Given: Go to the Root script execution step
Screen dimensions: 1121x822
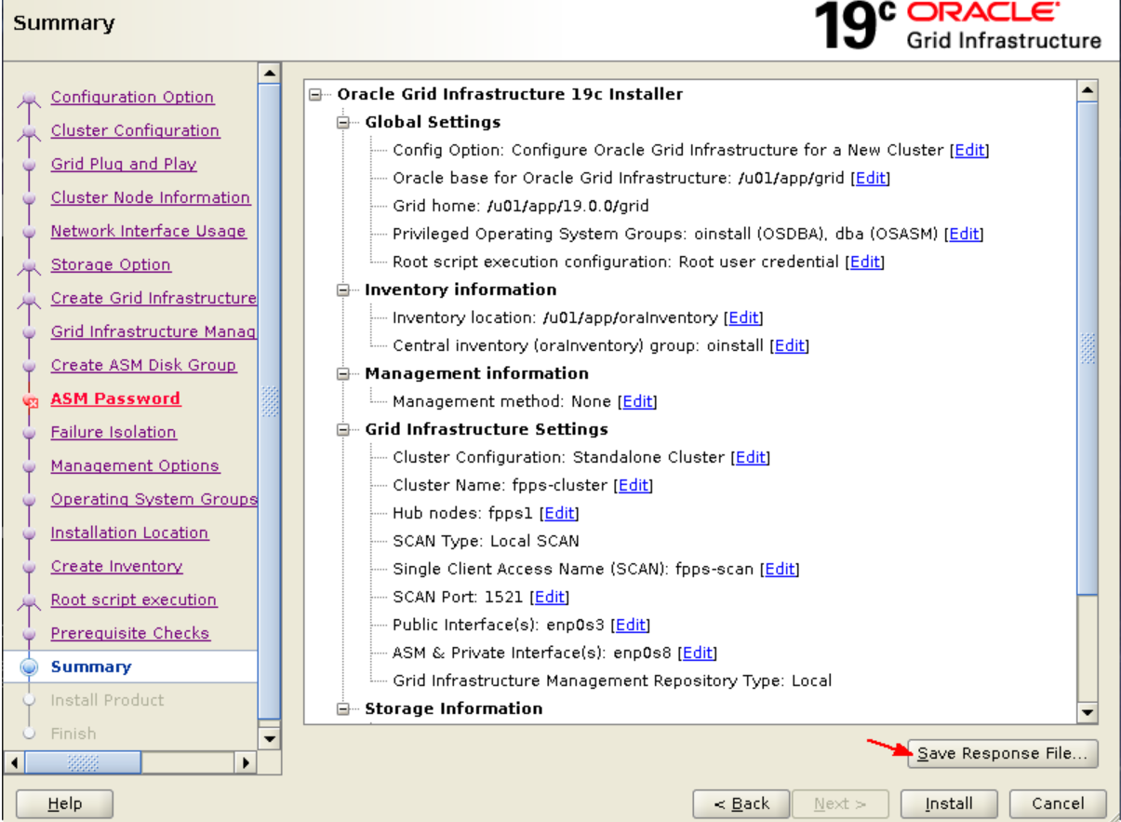Looking at the screenshot, I should 134,600.
